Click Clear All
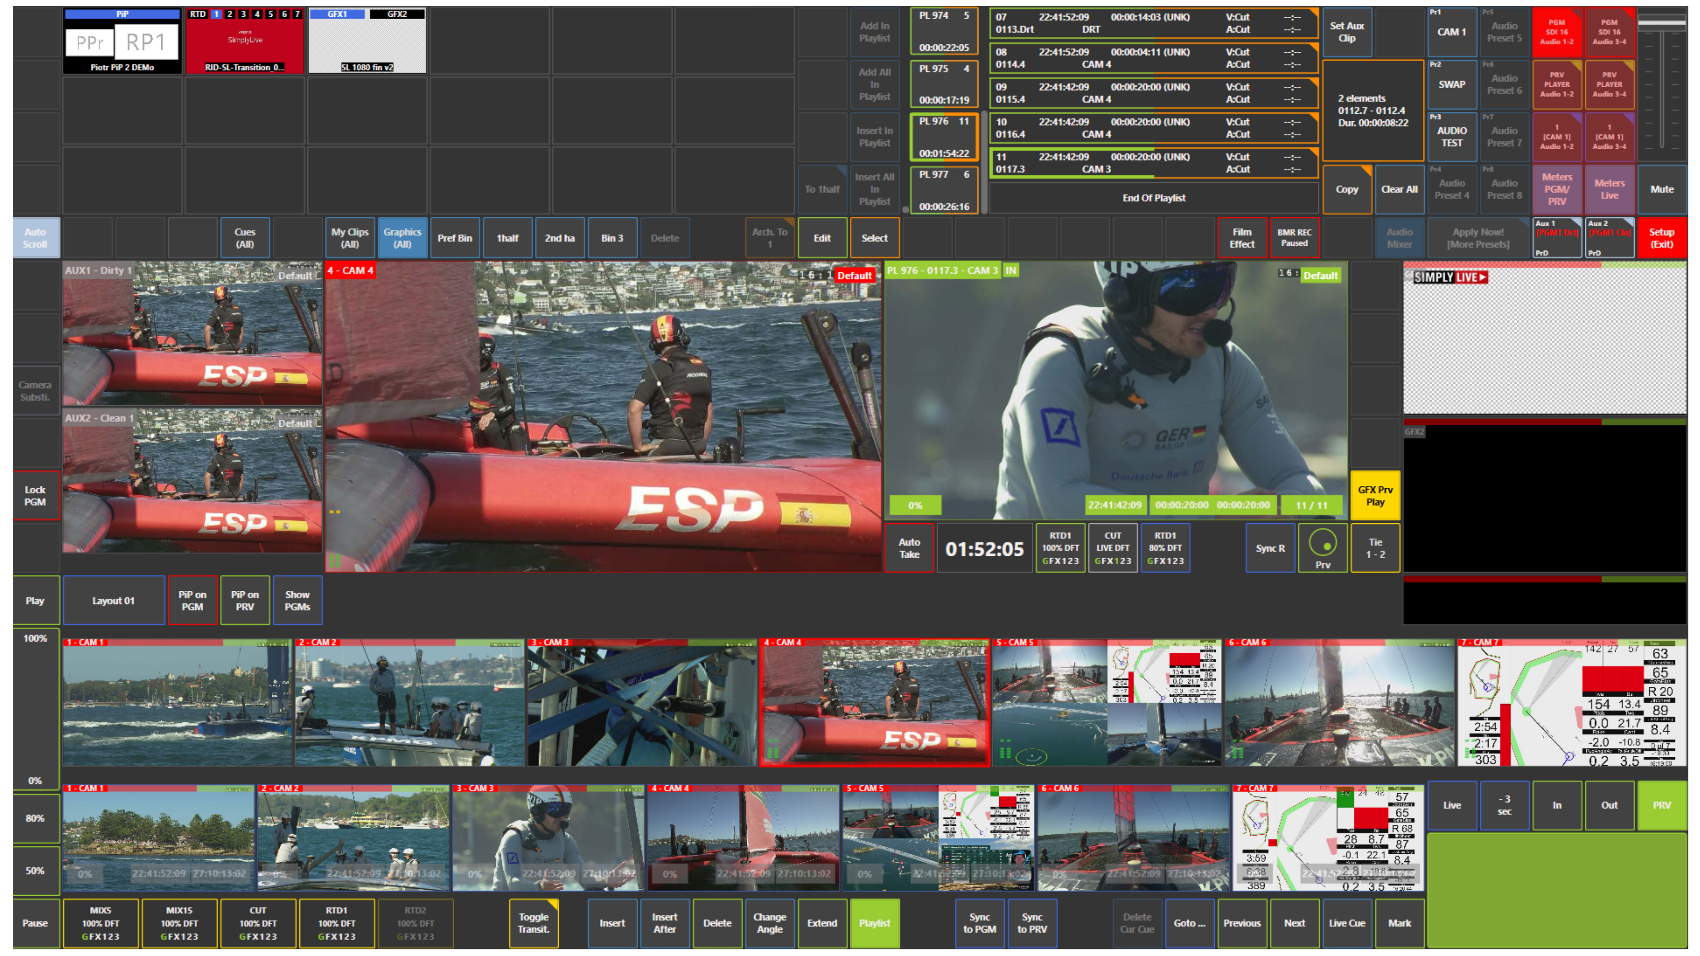1700x956 pixels. tap(1400, 189)
